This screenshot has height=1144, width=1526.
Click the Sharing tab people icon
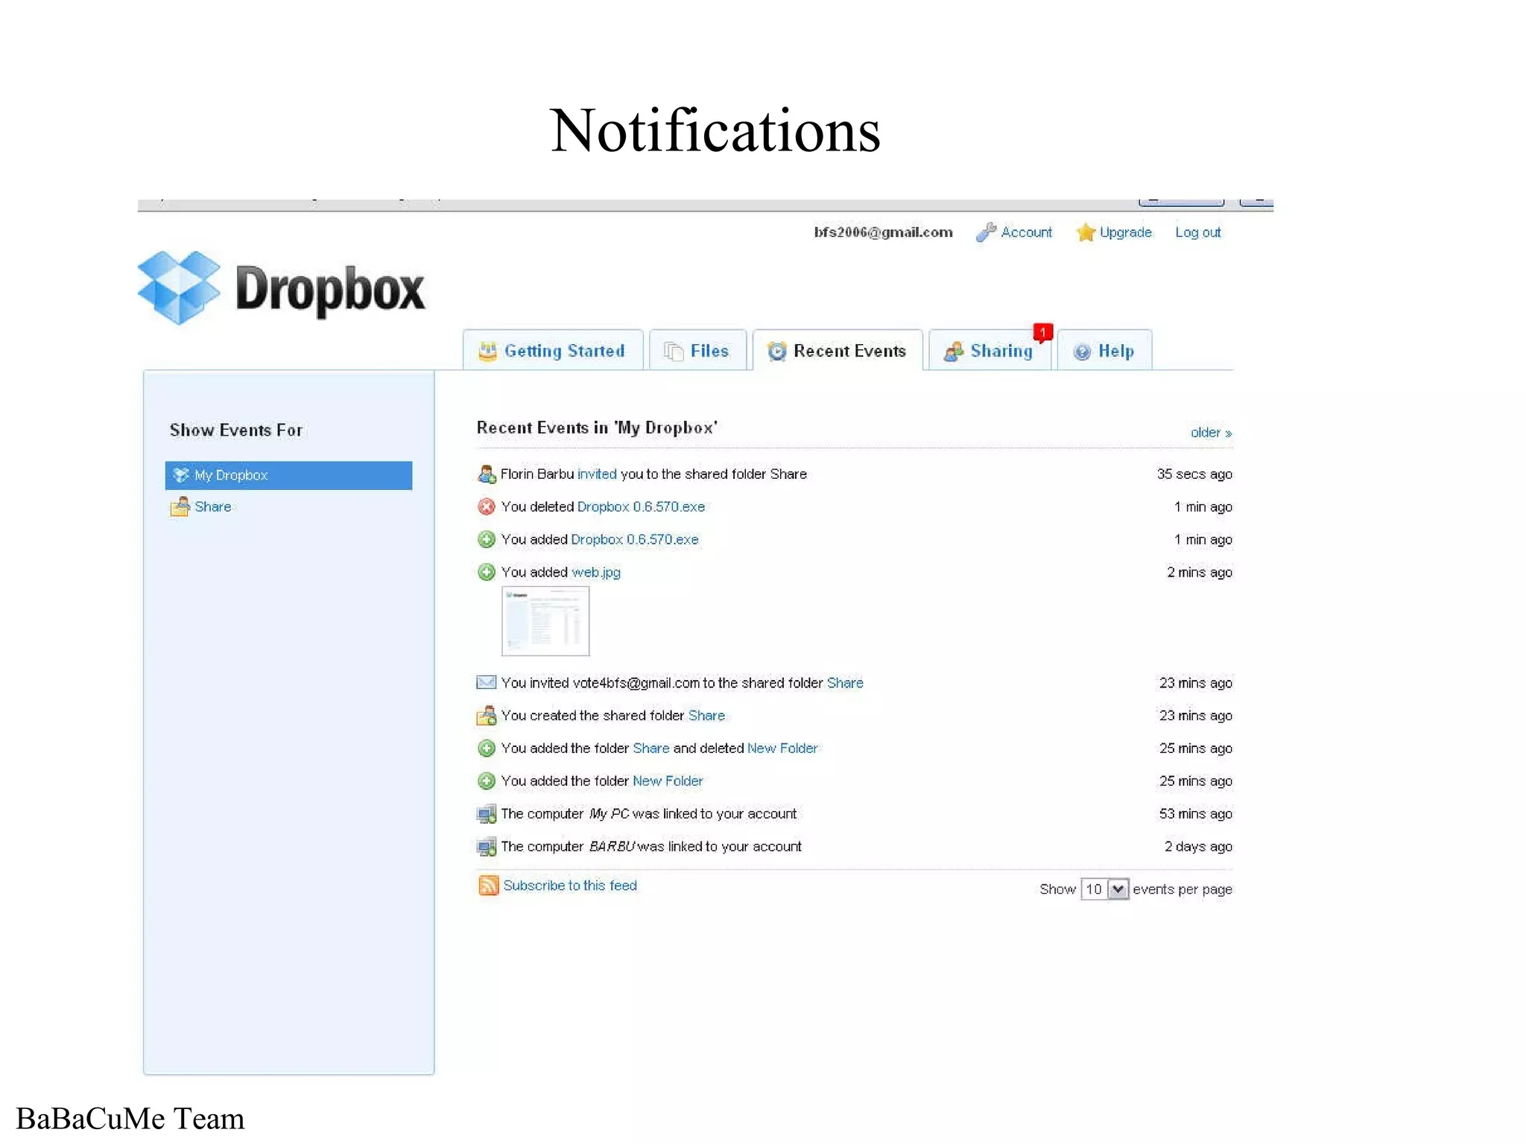pyautogui.click(x=954, y=351)
